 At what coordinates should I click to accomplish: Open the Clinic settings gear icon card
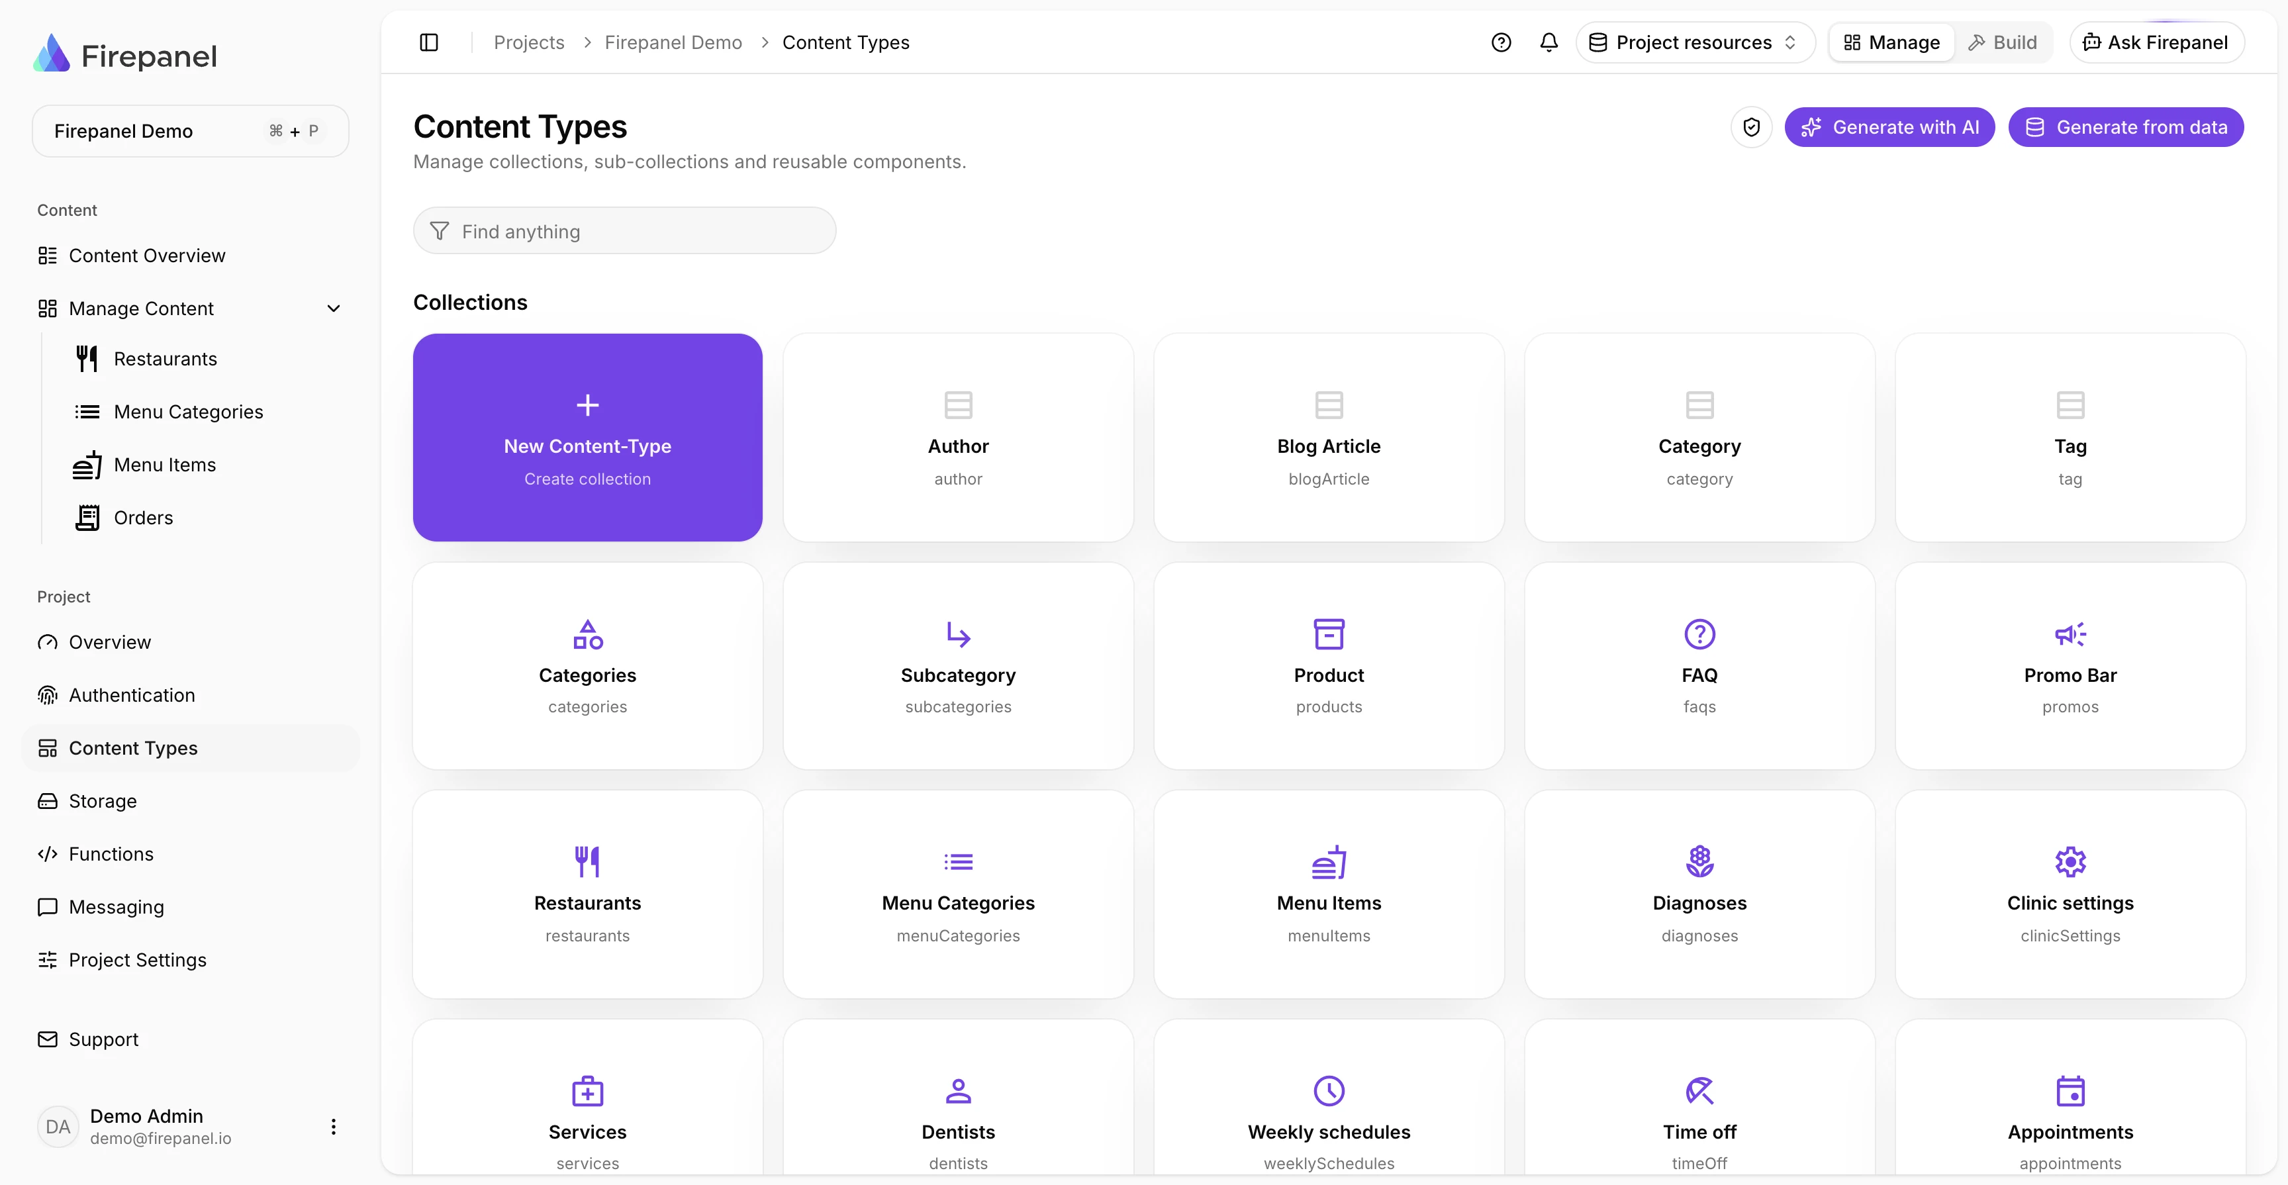pyautogui.click(x=2070, y=862)
